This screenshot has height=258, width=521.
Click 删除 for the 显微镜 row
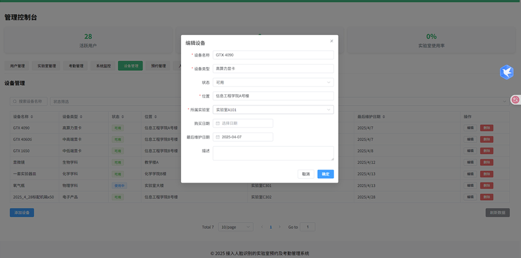(x=486, y=162)
